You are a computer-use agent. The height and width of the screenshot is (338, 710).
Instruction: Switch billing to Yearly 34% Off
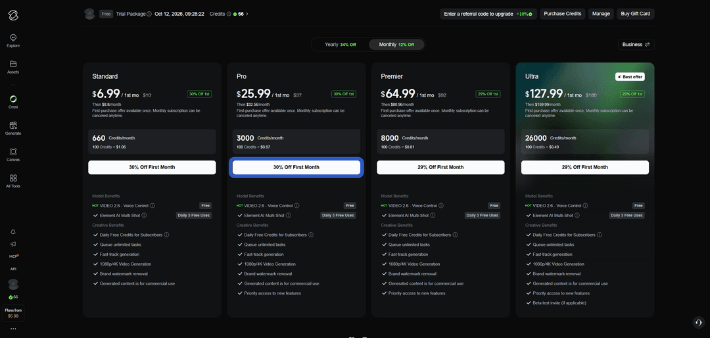[x=340, y=45]
